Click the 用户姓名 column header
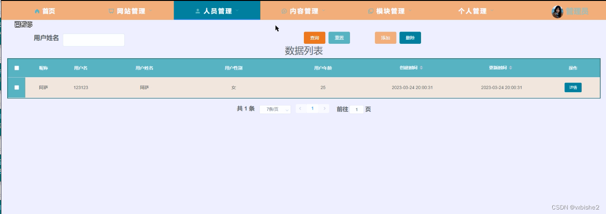606x214 pixels. tap(144, 68)
